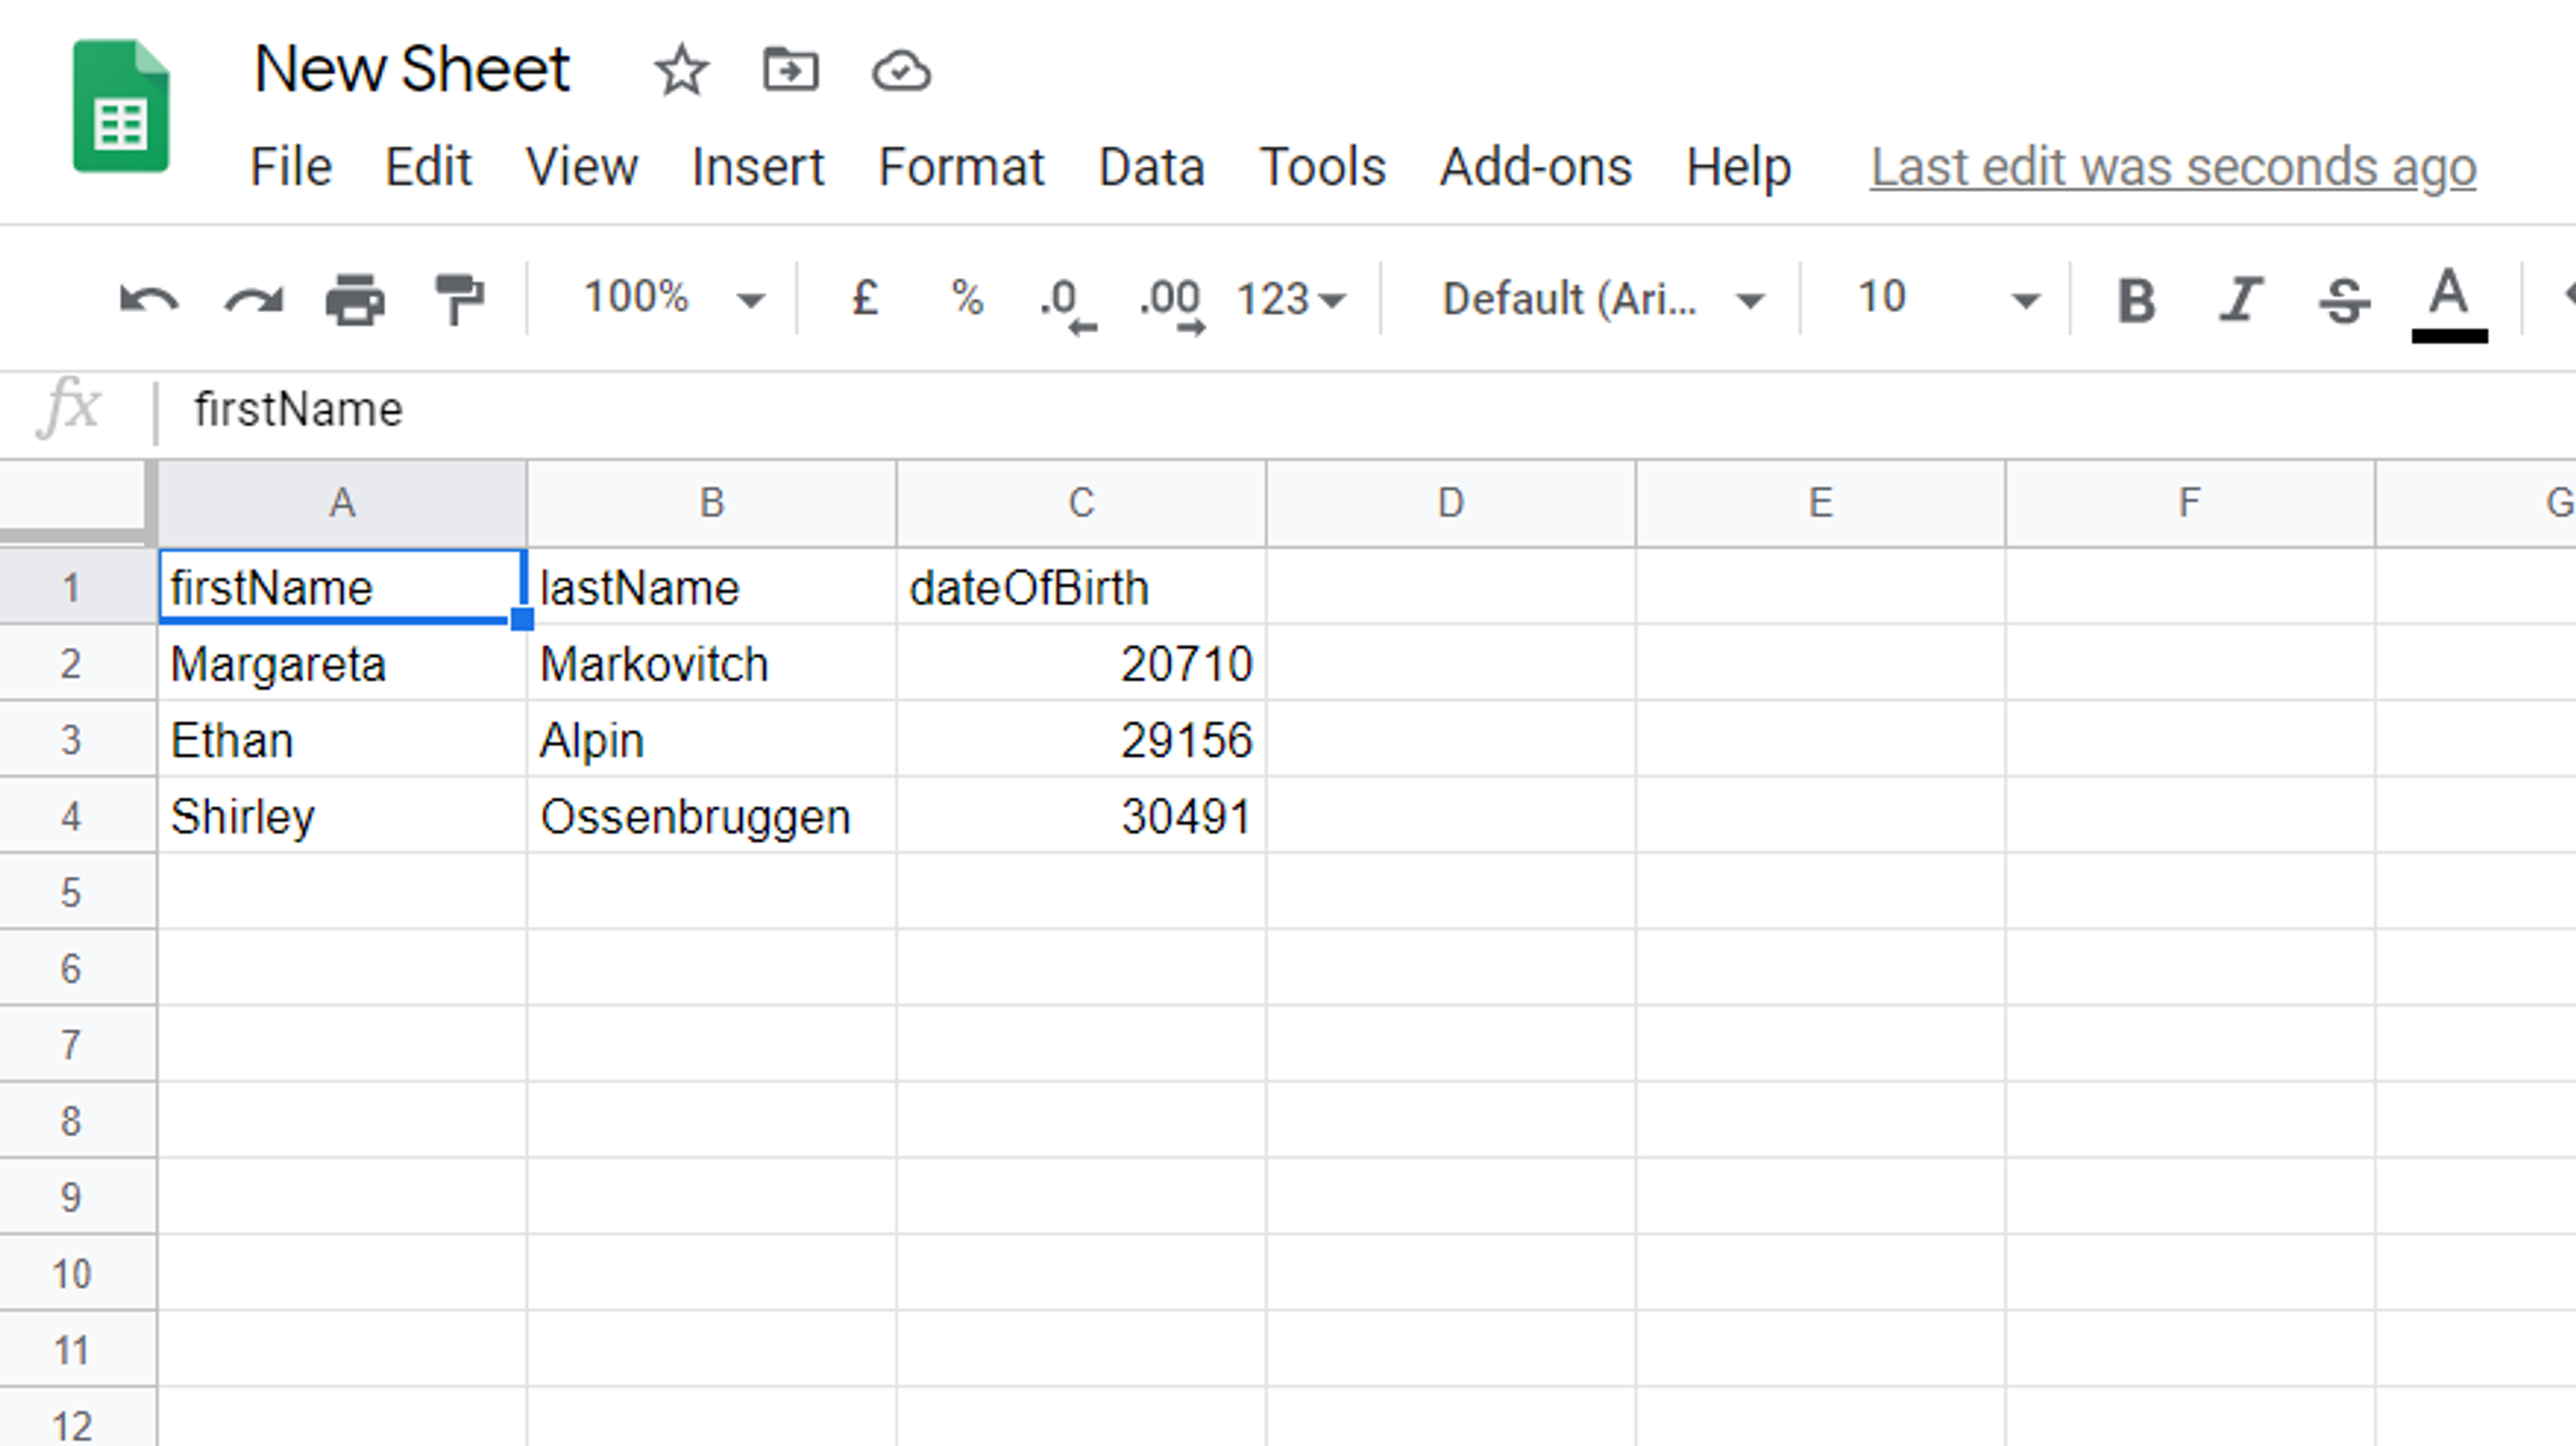Open the Add-ons menu
This screenshot has height=1446, width=2576.
(x=1535, y=166)
